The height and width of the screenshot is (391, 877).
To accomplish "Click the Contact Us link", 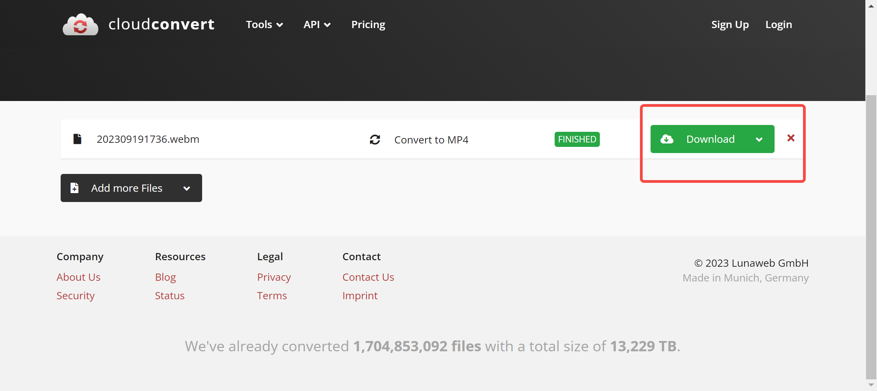I will pyautogui.click(x=368, y=277).
